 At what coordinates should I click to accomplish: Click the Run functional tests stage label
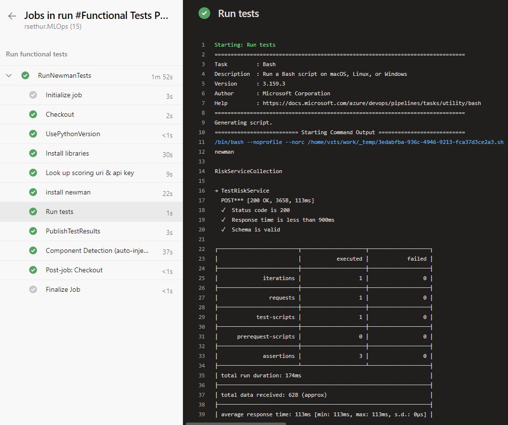[x=36, y=54]
